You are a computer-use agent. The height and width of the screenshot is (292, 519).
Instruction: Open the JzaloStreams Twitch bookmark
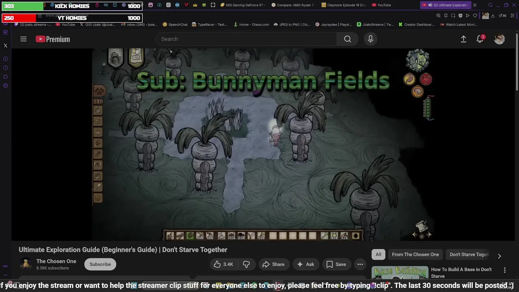pos(375,24)
